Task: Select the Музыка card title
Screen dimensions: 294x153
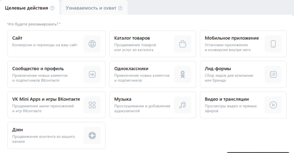Action: point(122,99)
